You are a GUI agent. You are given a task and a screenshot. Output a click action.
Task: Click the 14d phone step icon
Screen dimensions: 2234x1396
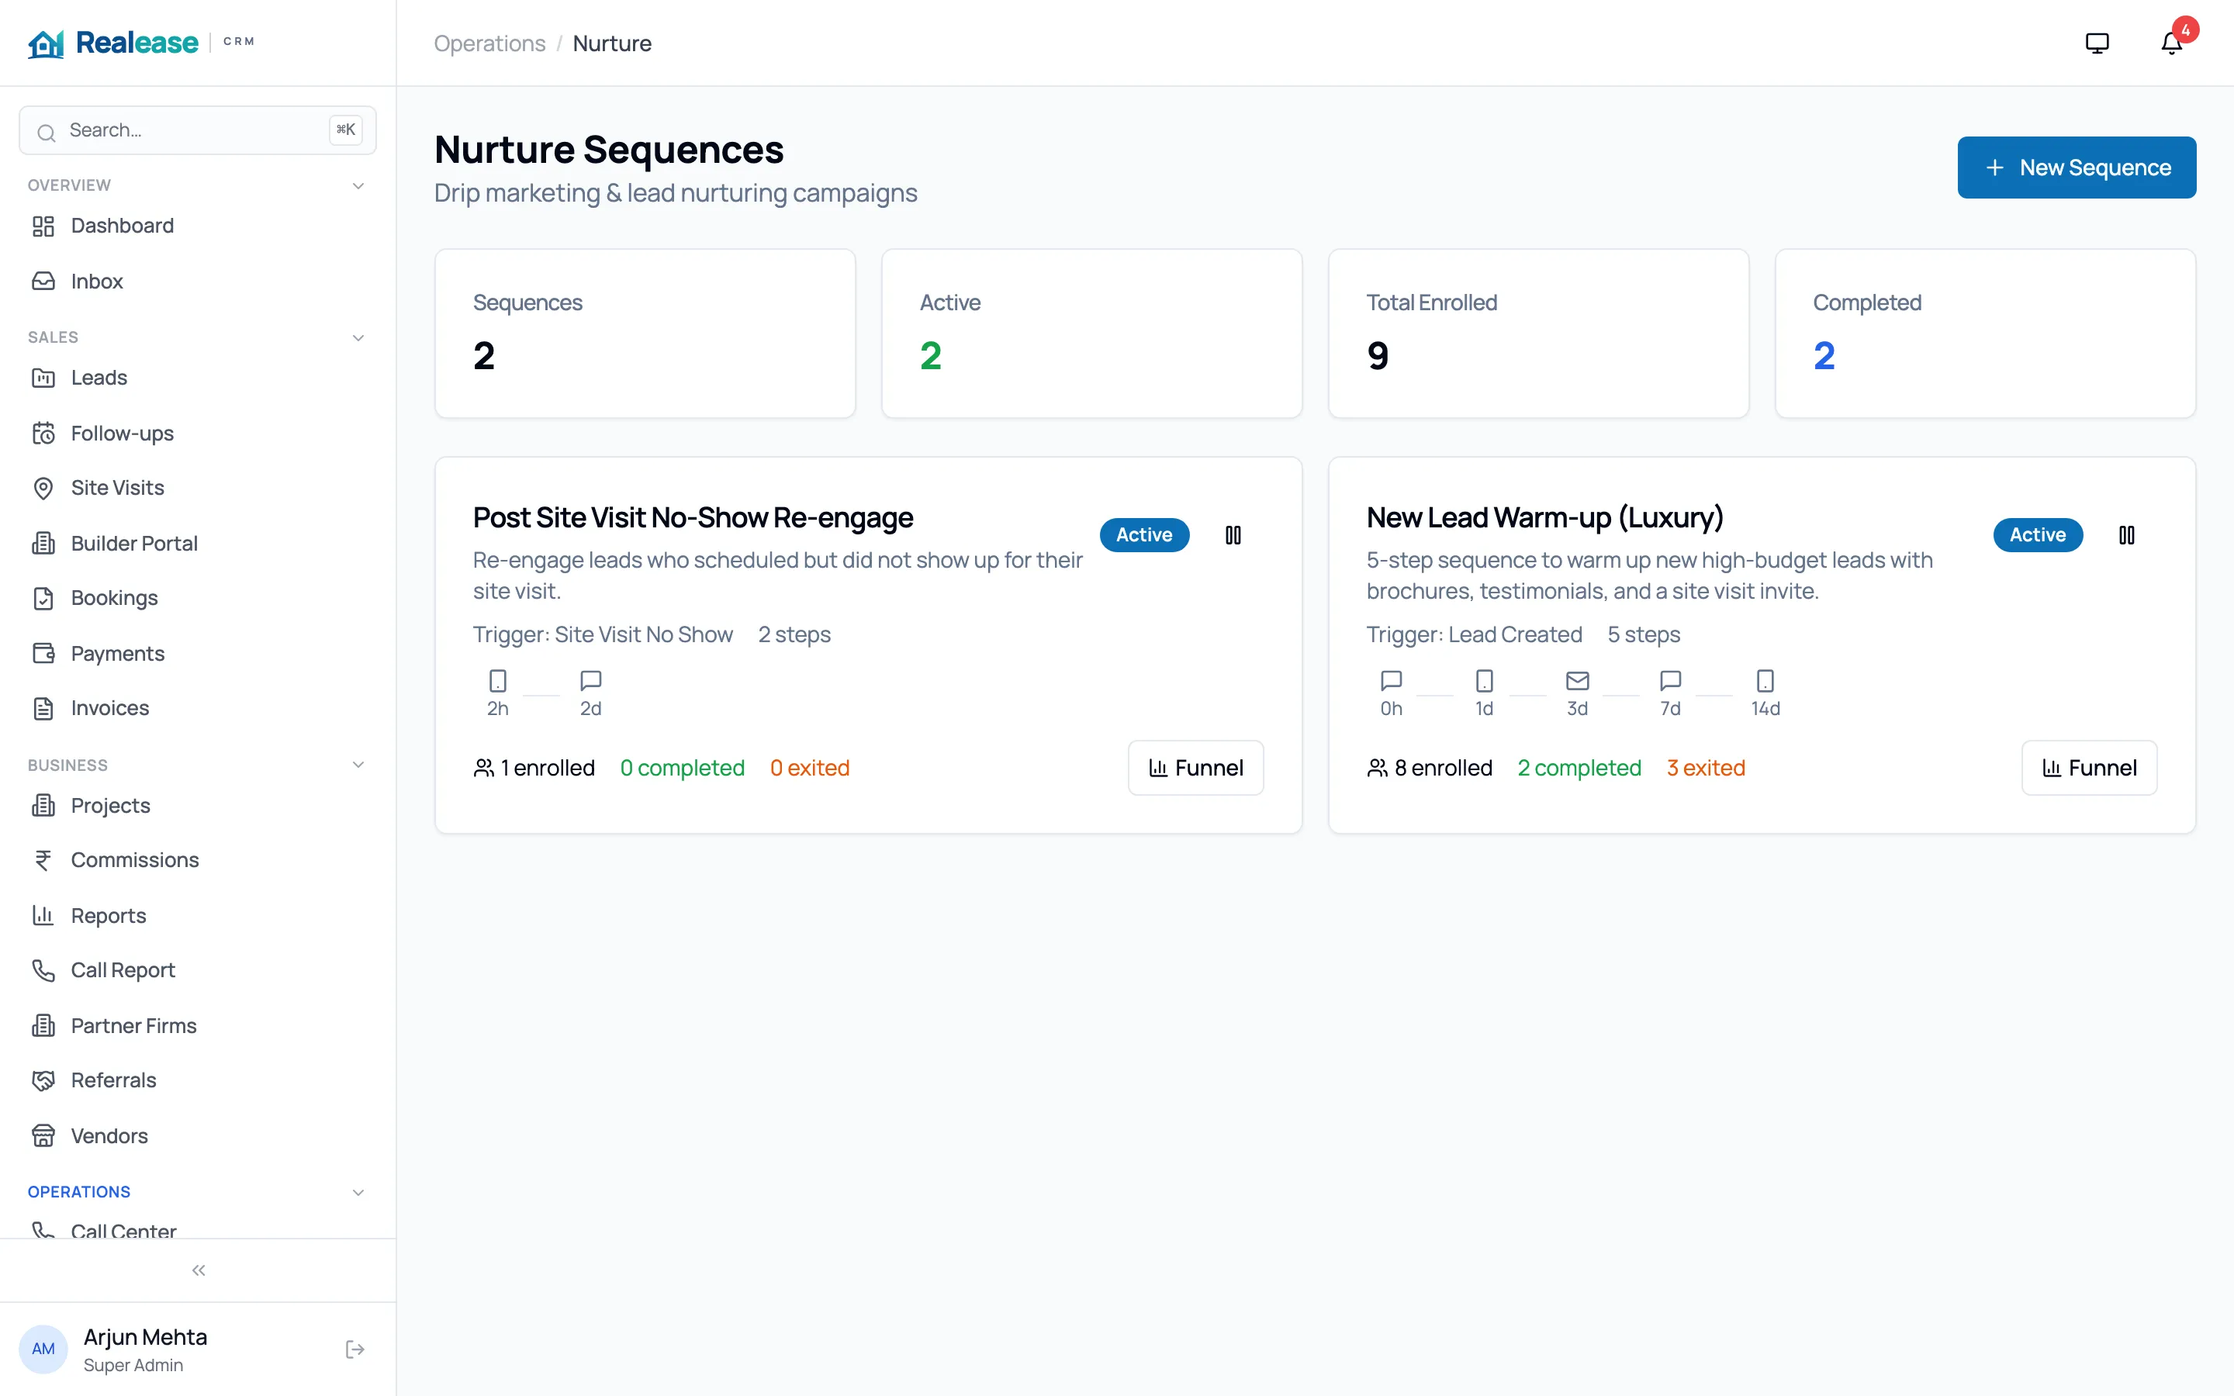(1765, 682)
